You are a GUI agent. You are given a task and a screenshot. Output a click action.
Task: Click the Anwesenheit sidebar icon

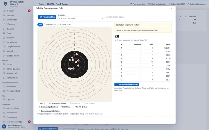(4, 73)
